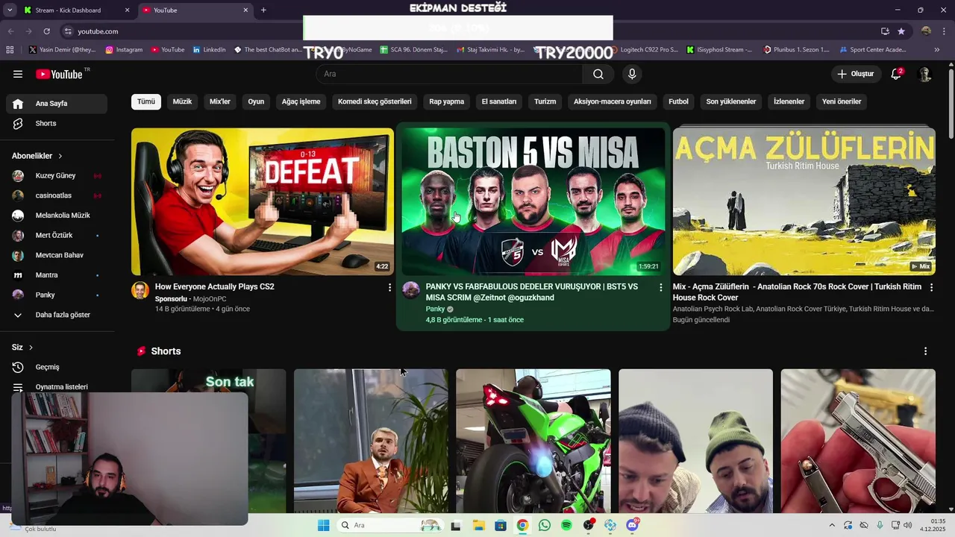The height and width of the screenshot is (537, 955).
Task: Click the Oluştur create button
Action: [855, 74]
